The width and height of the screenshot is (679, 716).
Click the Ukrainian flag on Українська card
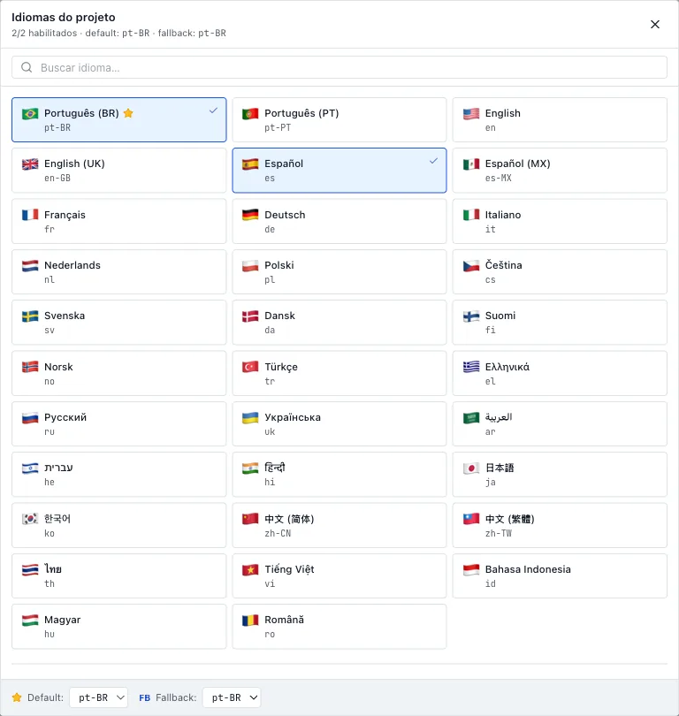pyautogui.click(x=250, y=417)
